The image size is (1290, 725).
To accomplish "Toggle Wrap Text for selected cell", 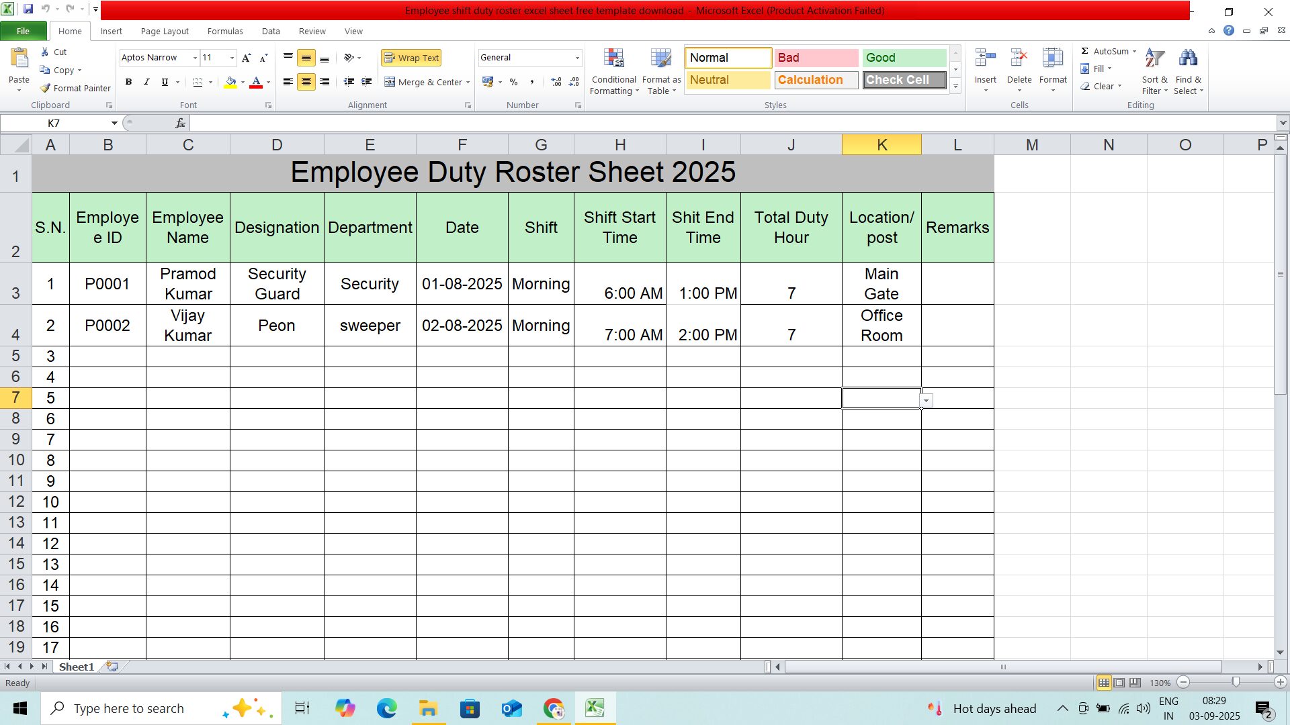I will click(x=411, y=58).
